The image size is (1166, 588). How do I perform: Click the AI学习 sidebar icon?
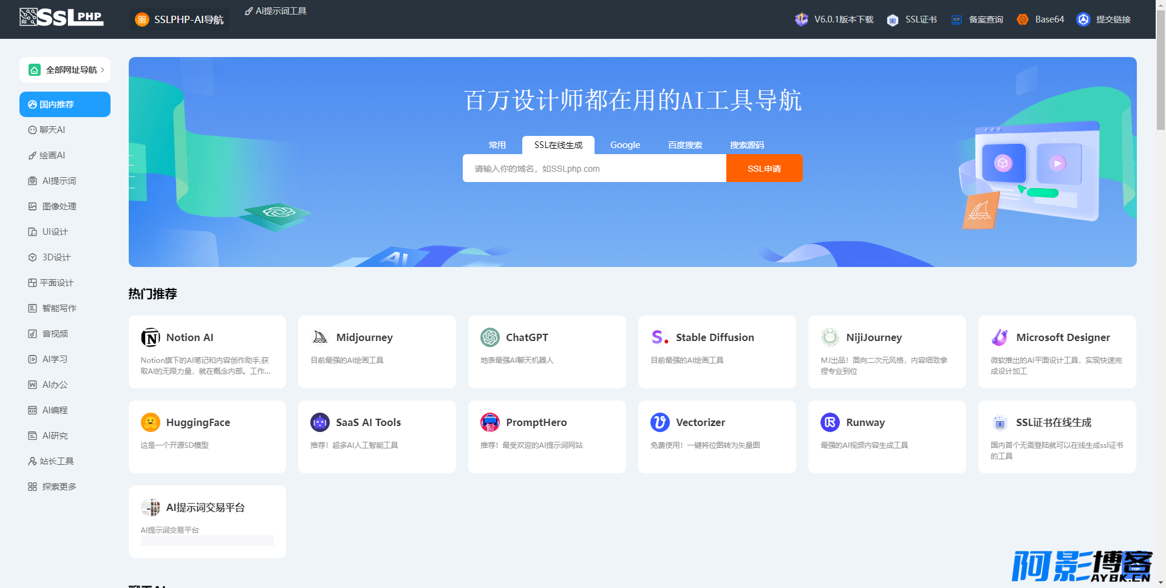pyautogui.click(x=33, y=359)
